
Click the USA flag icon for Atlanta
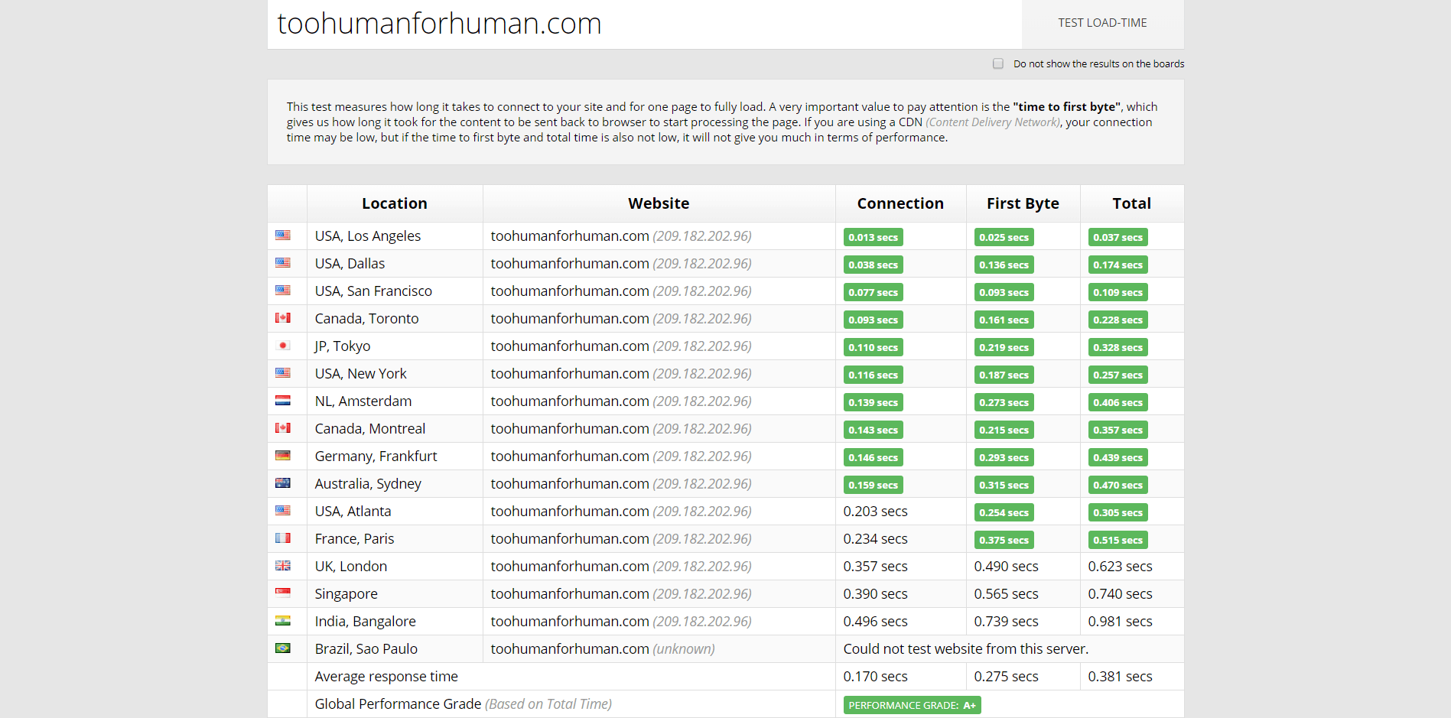[x=283, y=511]
